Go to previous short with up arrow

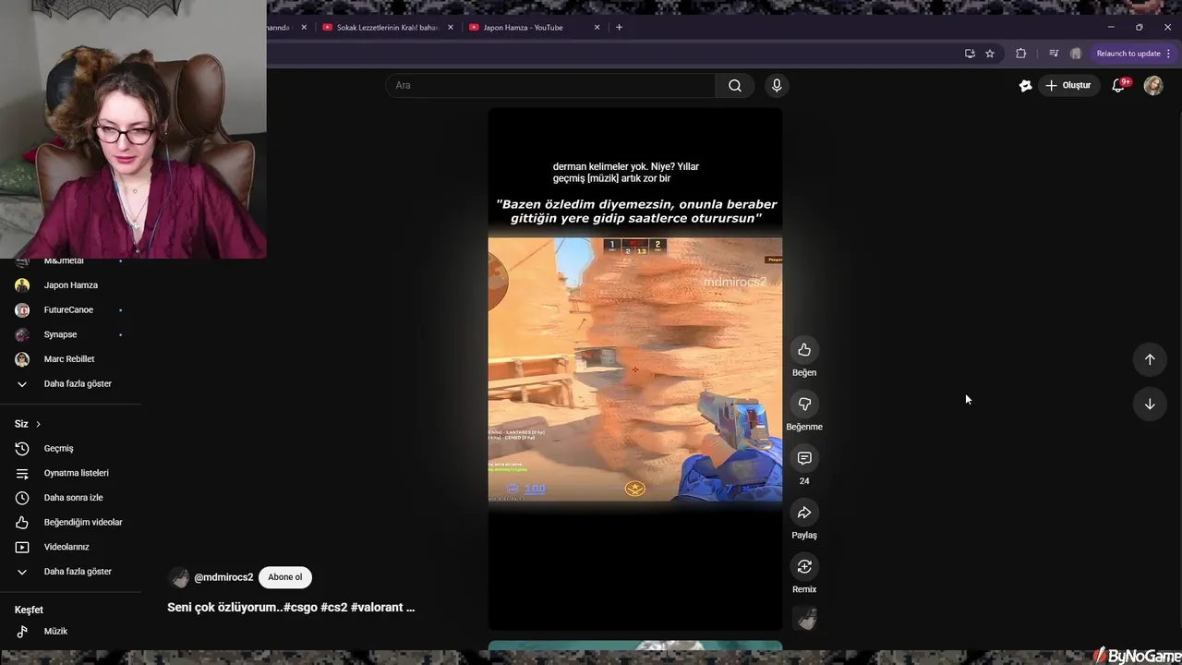pyautogui.click(x=1150, y=359)
